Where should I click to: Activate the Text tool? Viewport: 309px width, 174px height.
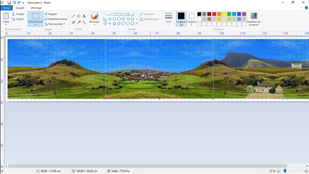click(x=84, y=16)
